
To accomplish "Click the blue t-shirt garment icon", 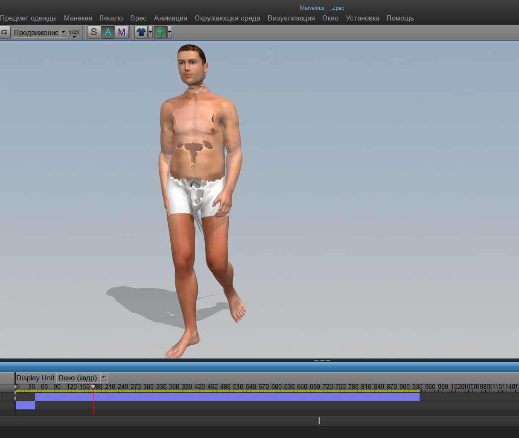I will tap(141, 32).
